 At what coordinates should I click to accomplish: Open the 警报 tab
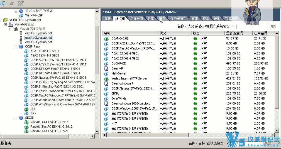click(x=195, y=19)
